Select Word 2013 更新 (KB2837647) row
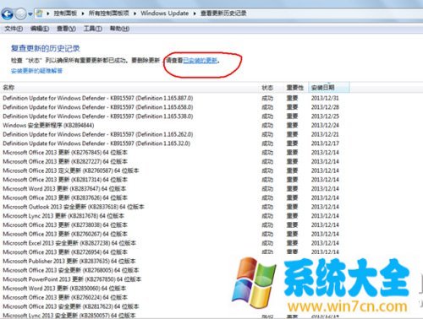 [171, 188]
